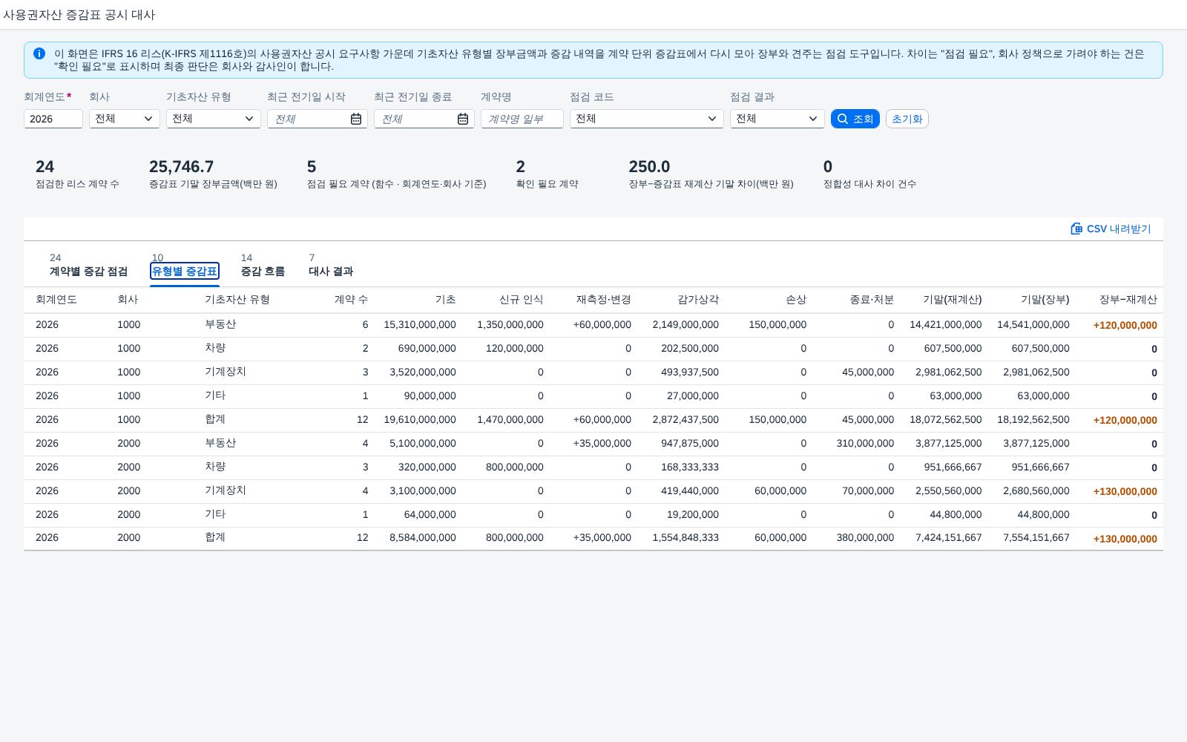Click the 25,746.7 기말 장부금액 KPI

click(214, 174)
